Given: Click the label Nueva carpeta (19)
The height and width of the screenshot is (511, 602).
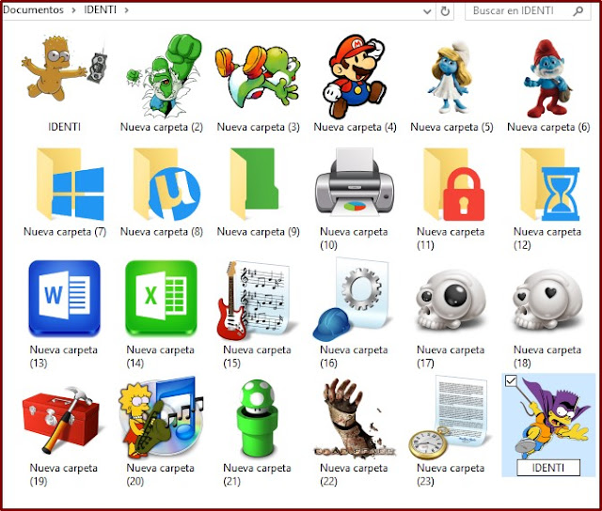Looking at the screenshot, I should pos(64,474).
